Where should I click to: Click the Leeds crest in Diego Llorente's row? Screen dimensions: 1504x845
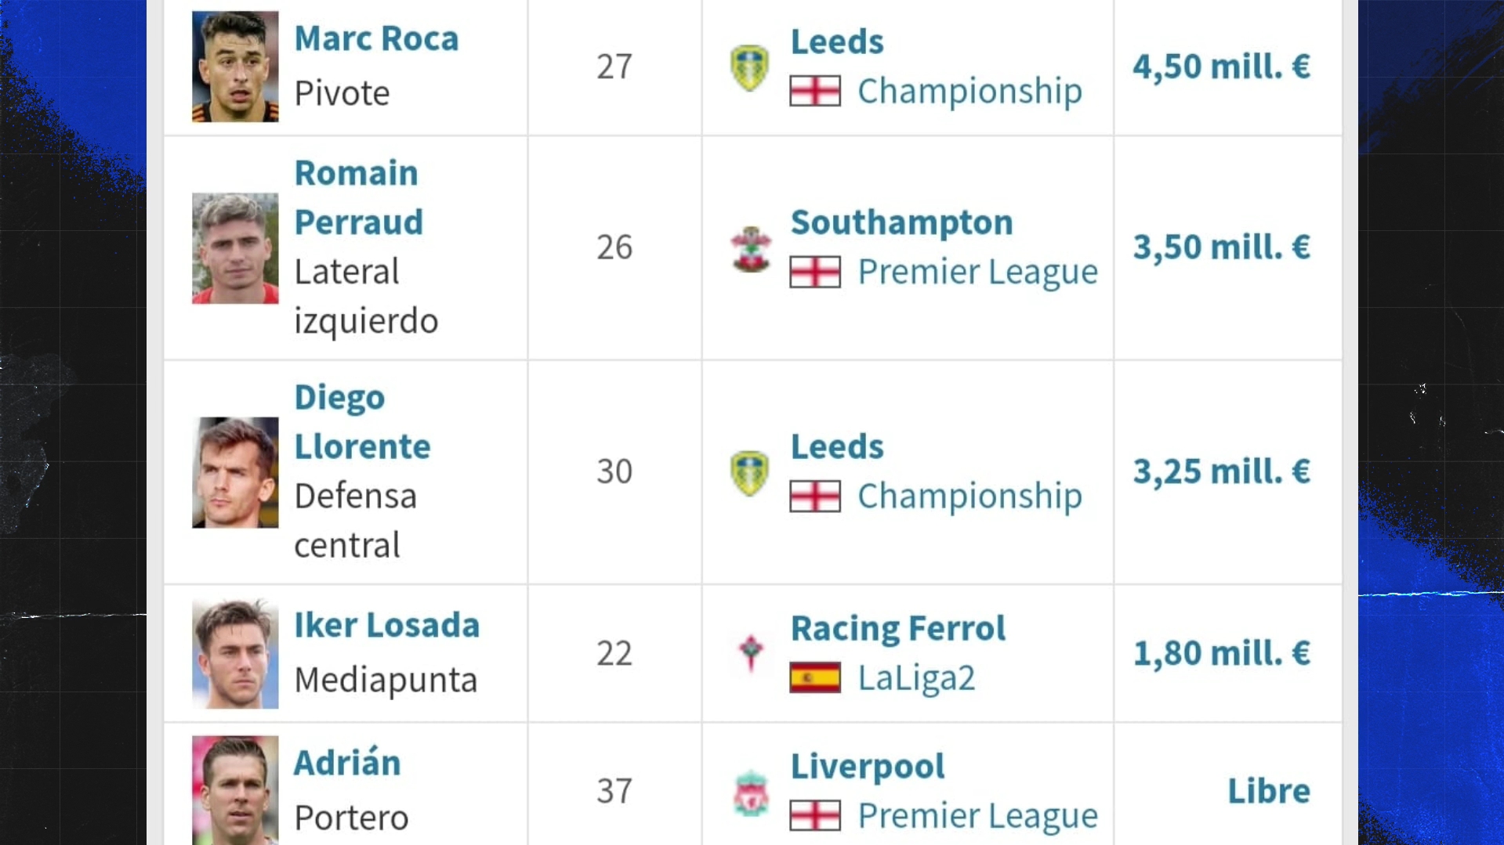(x=749, y=472)
